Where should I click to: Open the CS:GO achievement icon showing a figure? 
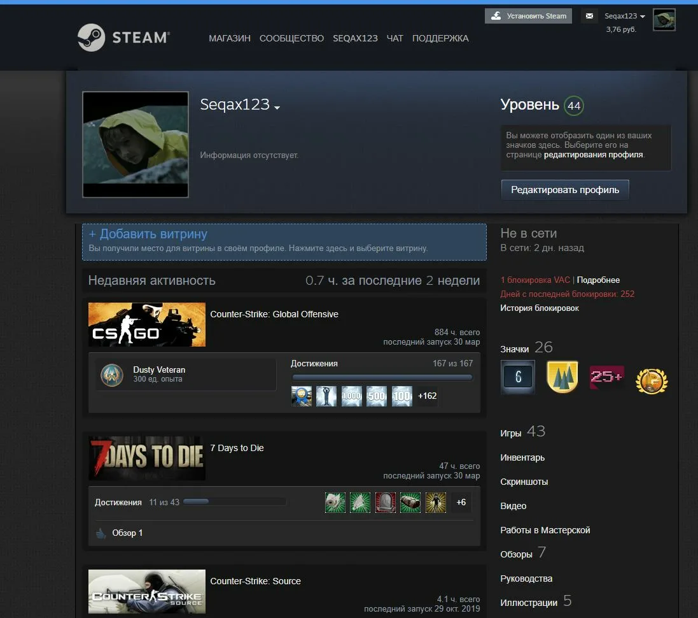click(x=326, y=396)
